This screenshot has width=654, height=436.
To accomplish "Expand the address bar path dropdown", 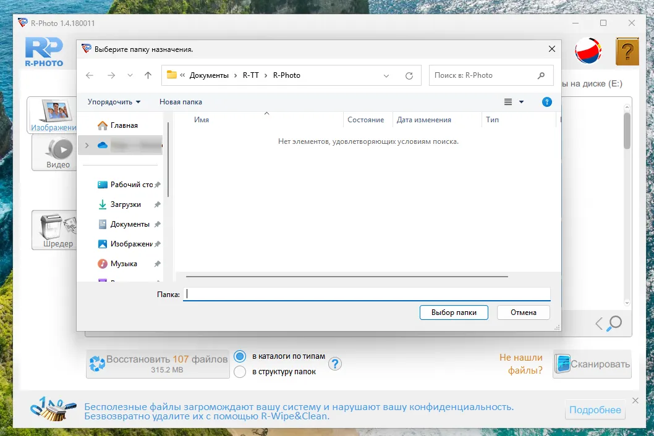I will pos(386,75).
